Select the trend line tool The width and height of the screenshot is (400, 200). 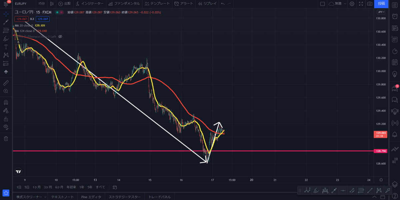tap(6, 22)
